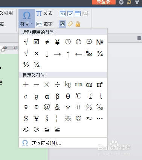This screenshot has height=160, width=142.
Task: Toggle form field shading icon
Action: 63,24
